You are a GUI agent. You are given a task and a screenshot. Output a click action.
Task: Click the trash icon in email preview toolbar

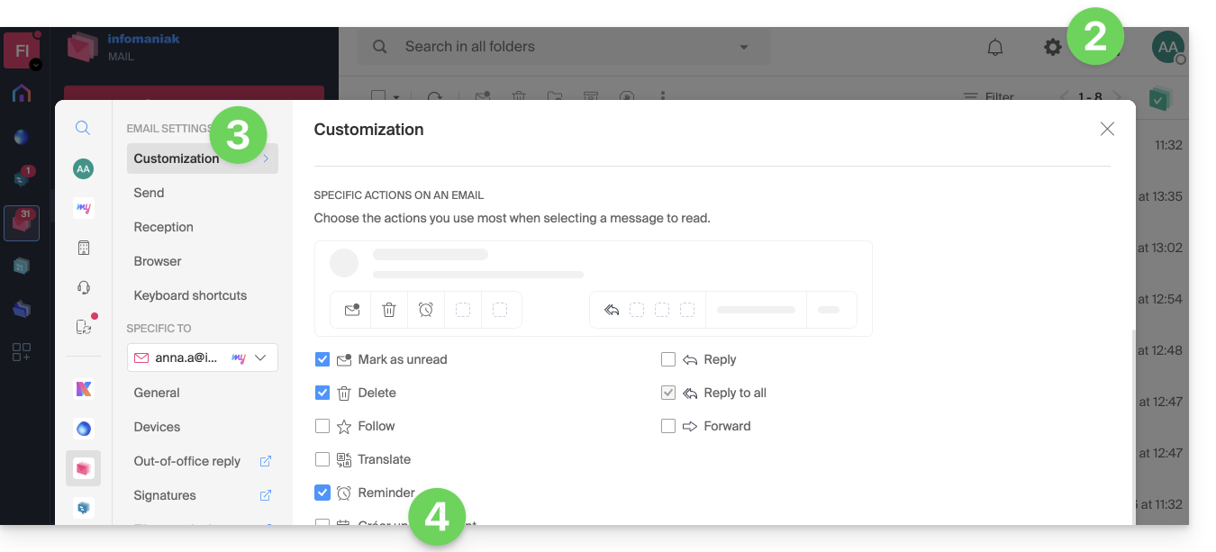tap(389, 310)
